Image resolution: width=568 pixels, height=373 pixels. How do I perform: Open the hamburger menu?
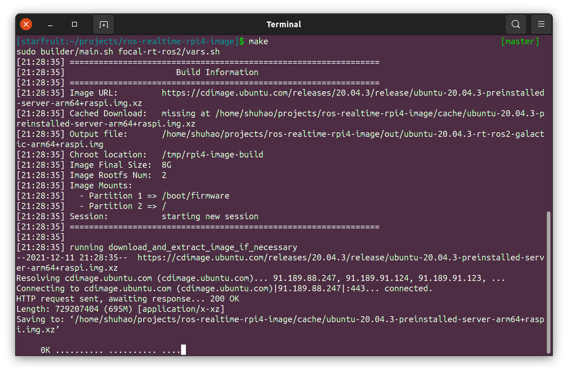(541, 24)
